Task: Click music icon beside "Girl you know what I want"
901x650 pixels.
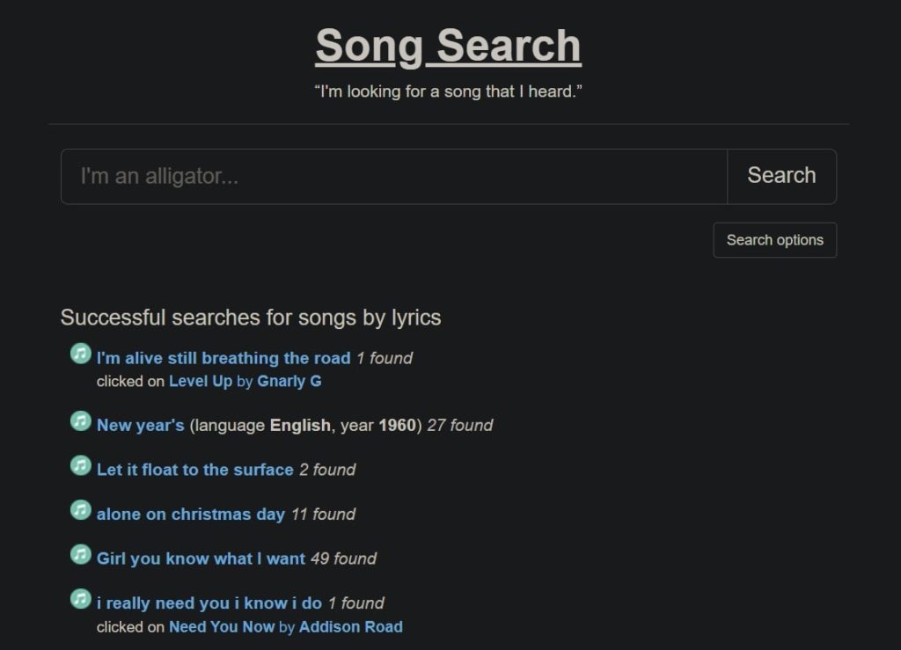Action: [80, 554]
